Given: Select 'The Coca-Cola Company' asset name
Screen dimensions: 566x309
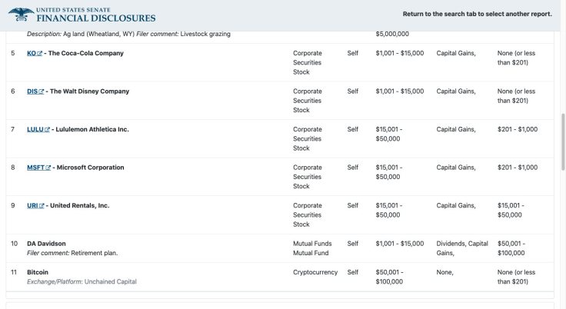Looking at the screenshot, I should [x=86, y=53].
